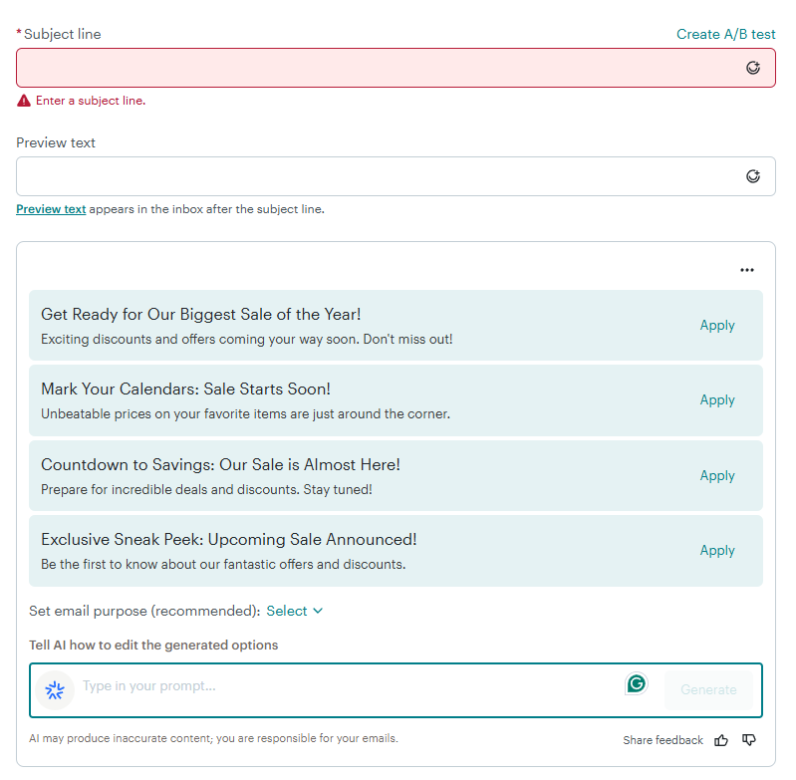The width and height of the screenshot is (796, 780).
Task: Click the 'Subject line' field label
Action: (63, 34)
